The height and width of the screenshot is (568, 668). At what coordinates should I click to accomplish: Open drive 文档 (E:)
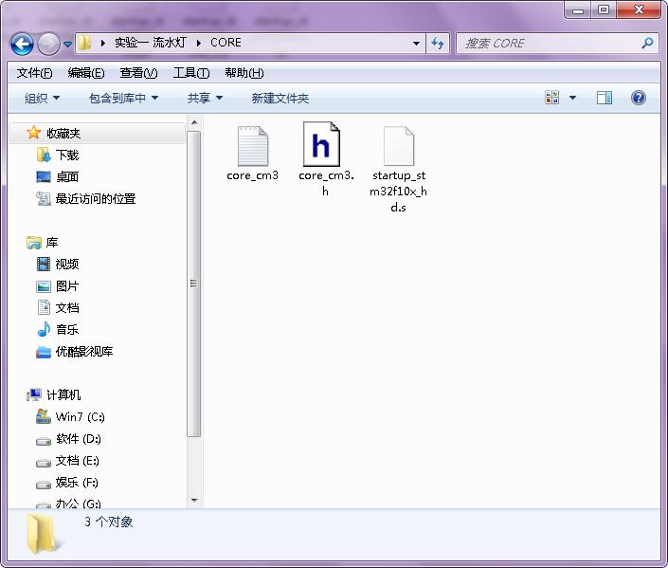click(77, 461)
